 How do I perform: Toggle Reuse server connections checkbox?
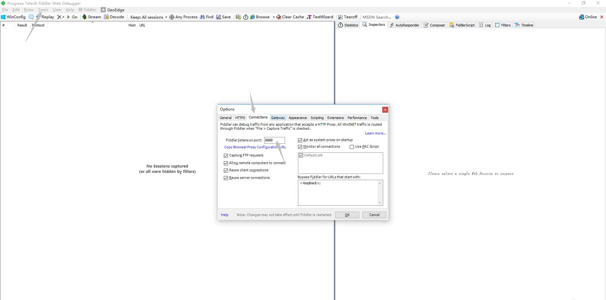tap(226, 178)
